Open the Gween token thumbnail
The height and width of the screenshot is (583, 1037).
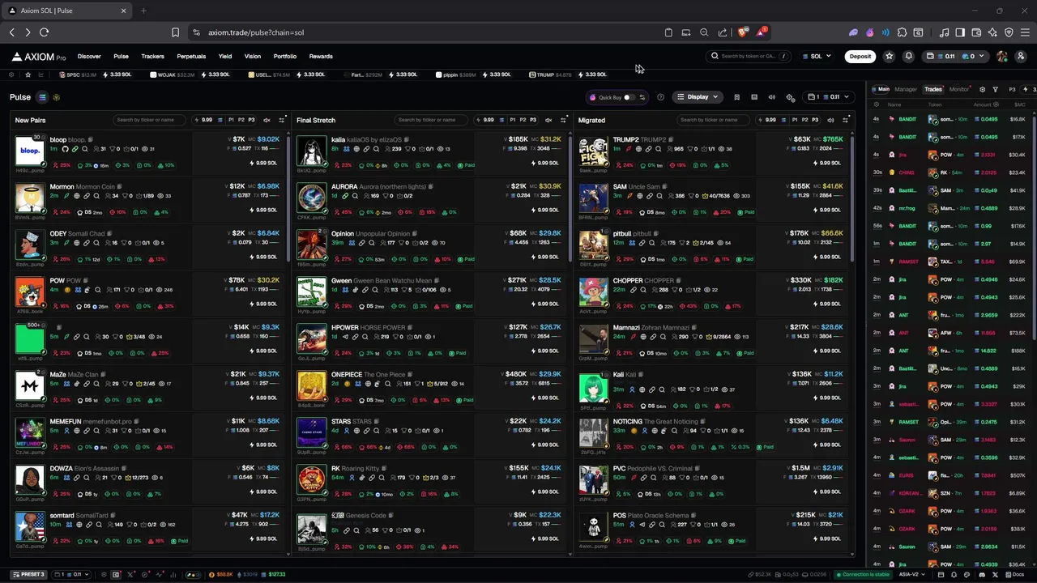311,291
